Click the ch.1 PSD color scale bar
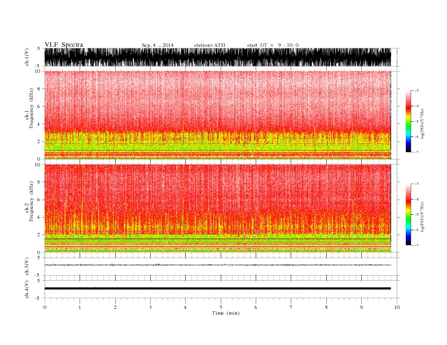Image resolution: width=447 pixels, height=345 pixels. pyautogui.click(x=408, y=121)
